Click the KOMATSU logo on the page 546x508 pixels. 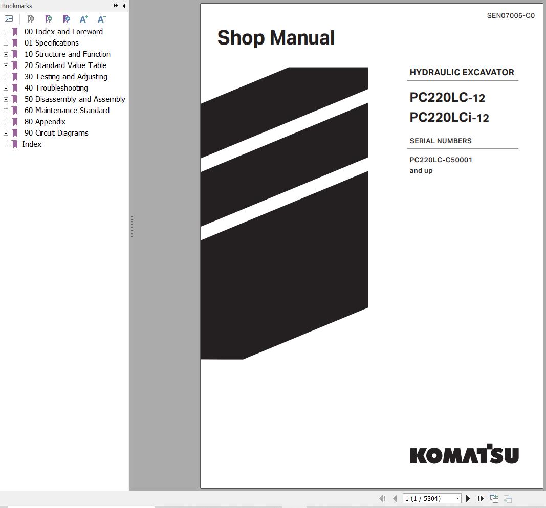point(464,454)
